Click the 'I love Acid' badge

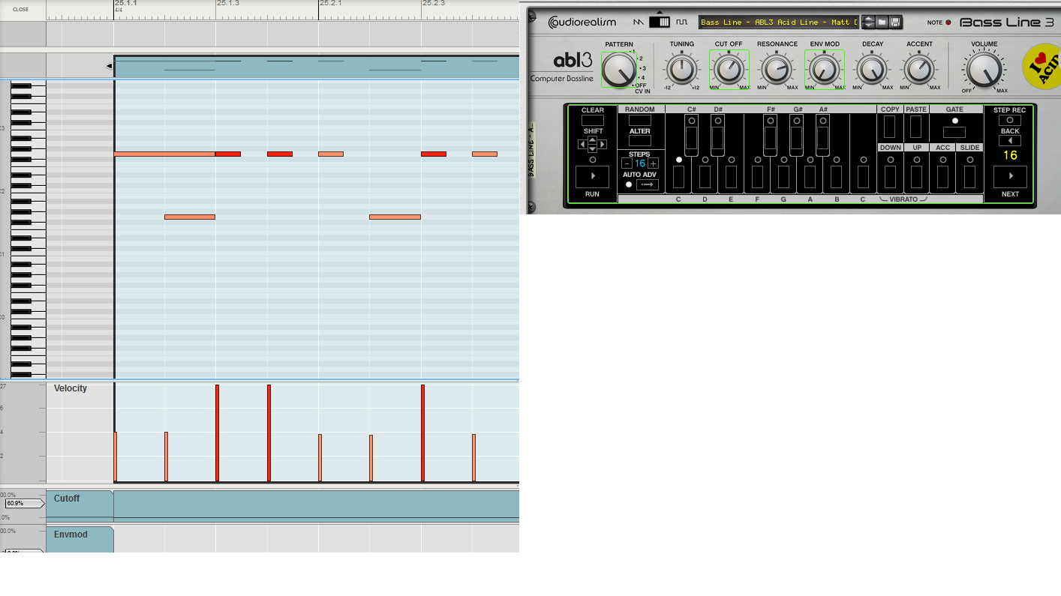pyautogui.click(x=1043, y=66)
